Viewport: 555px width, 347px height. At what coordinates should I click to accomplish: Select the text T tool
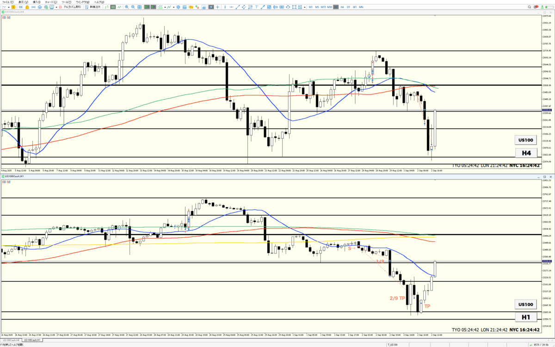(256, 7)
